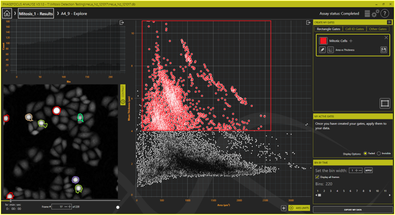Switch to the Cell ID Gates tab
Screen dimensions: 395x215
tap(355, 29)
